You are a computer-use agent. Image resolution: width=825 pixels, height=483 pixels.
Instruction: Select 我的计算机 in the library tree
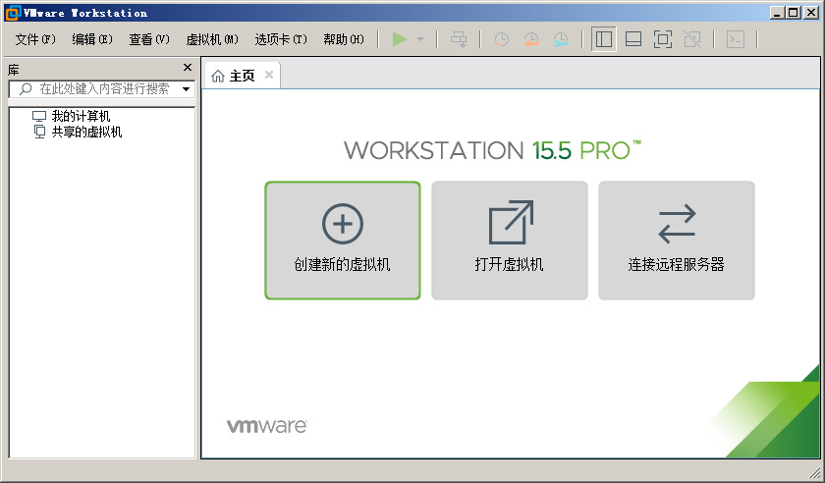pos(81,116)
